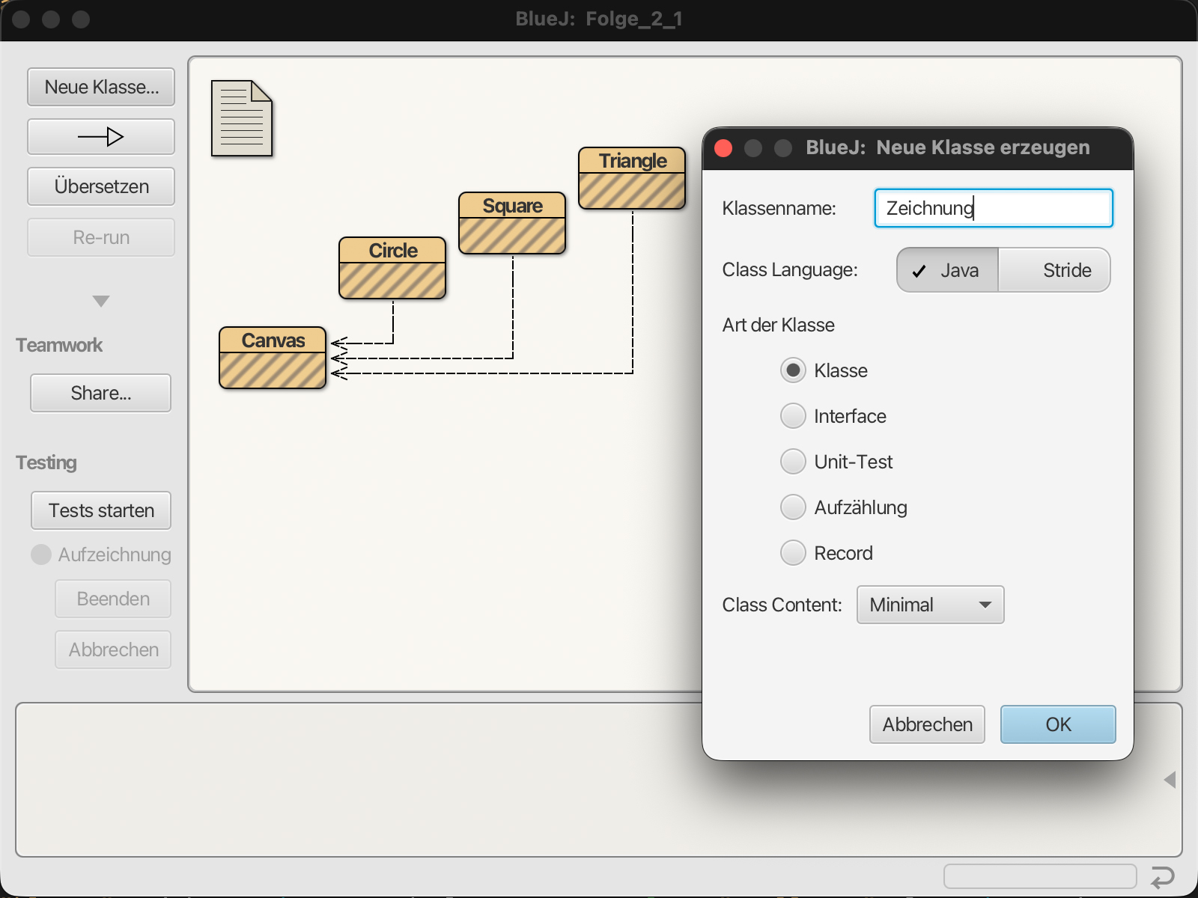
Task: Click the Square class box
Action: (x=512, y=223)
